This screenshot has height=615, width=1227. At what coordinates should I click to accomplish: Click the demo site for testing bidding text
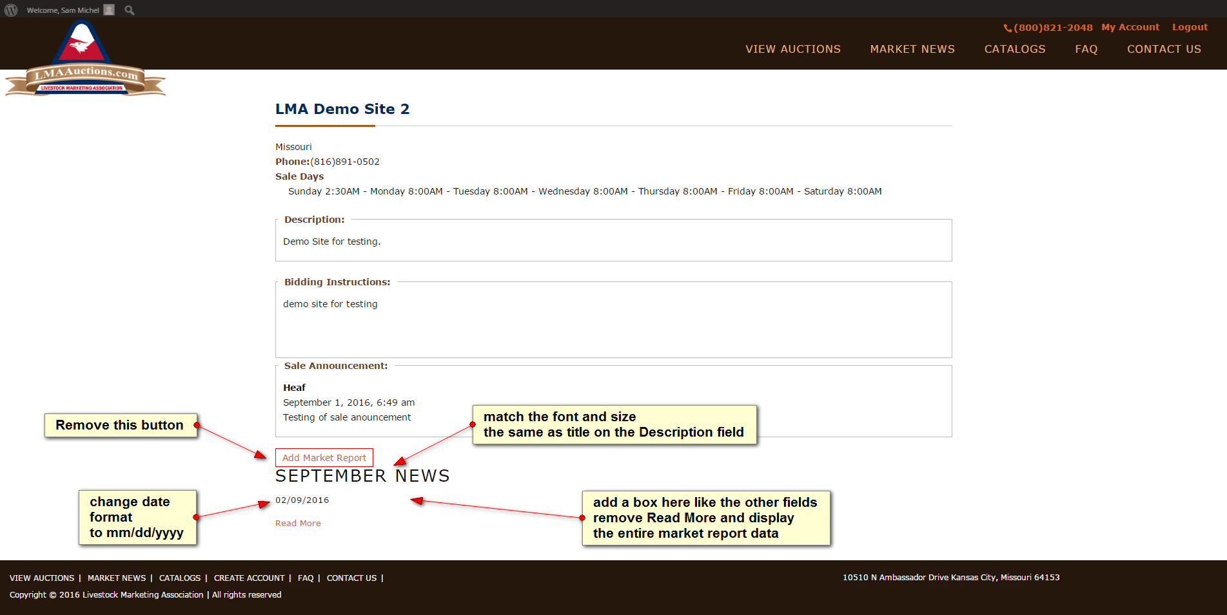330,304
